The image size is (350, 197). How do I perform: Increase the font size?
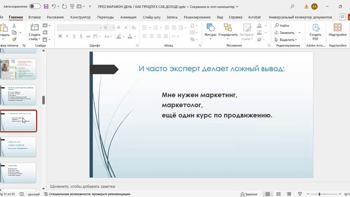pyautogui.click(x=119, y=27)
